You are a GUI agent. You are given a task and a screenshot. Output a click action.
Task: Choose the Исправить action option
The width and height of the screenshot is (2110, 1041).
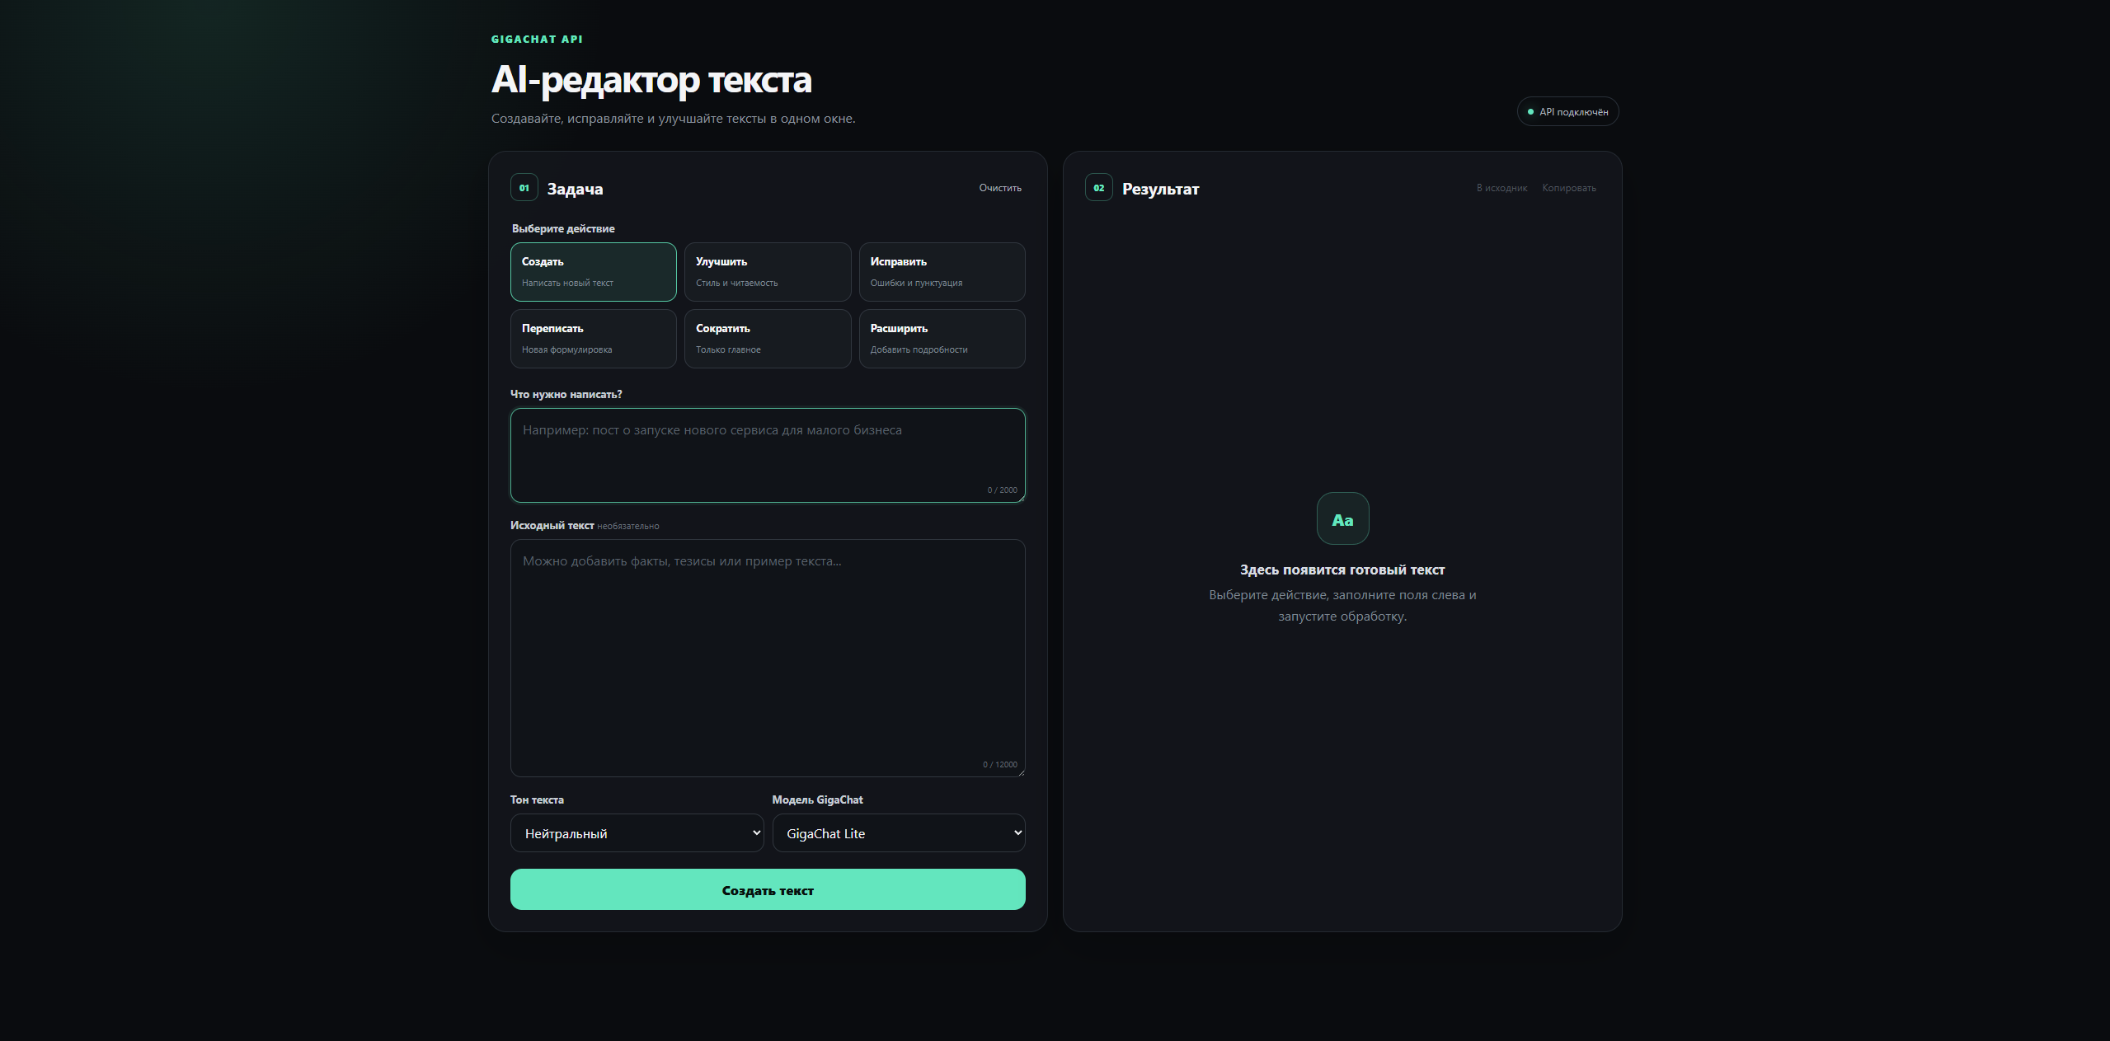point(942,272)
